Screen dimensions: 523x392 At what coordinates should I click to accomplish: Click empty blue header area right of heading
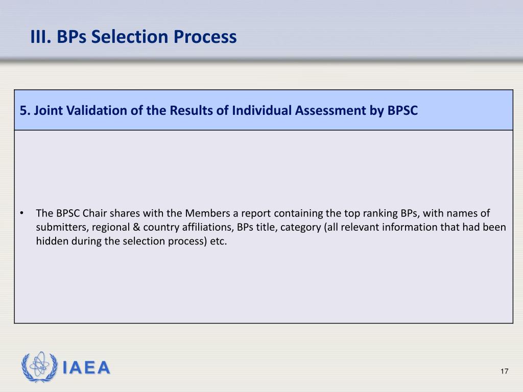click(x=465, y=110)
